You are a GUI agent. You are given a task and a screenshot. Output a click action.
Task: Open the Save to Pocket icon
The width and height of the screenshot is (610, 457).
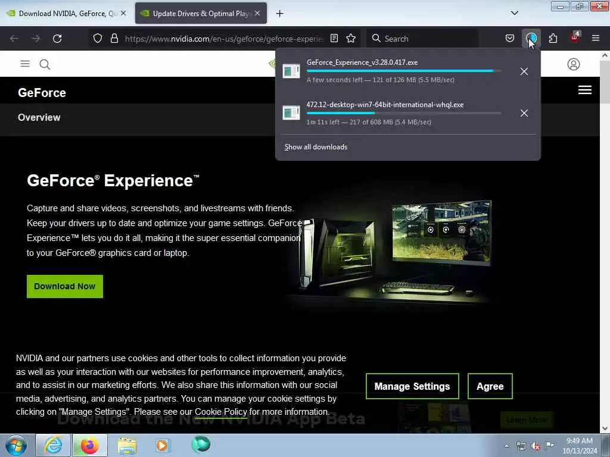[510, 38]
